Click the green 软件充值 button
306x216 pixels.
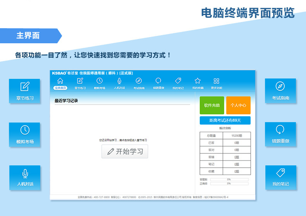point(212,105)
